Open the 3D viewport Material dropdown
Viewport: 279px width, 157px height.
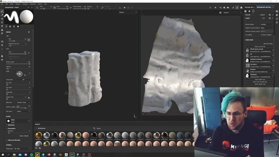(128, 12)
